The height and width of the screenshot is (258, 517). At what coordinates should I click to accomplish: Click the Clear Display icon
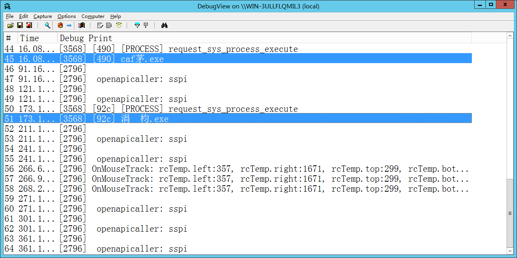(x=100, y=25)
